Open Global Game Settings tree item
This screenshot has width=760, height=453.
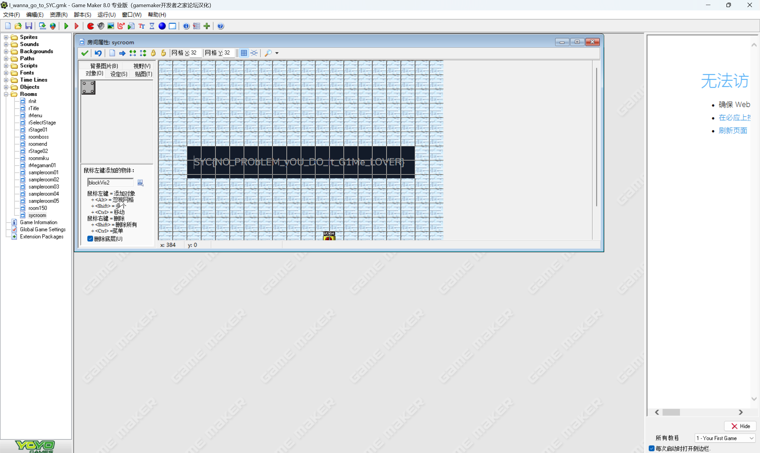pyautogui.click(x=43, y=229)
